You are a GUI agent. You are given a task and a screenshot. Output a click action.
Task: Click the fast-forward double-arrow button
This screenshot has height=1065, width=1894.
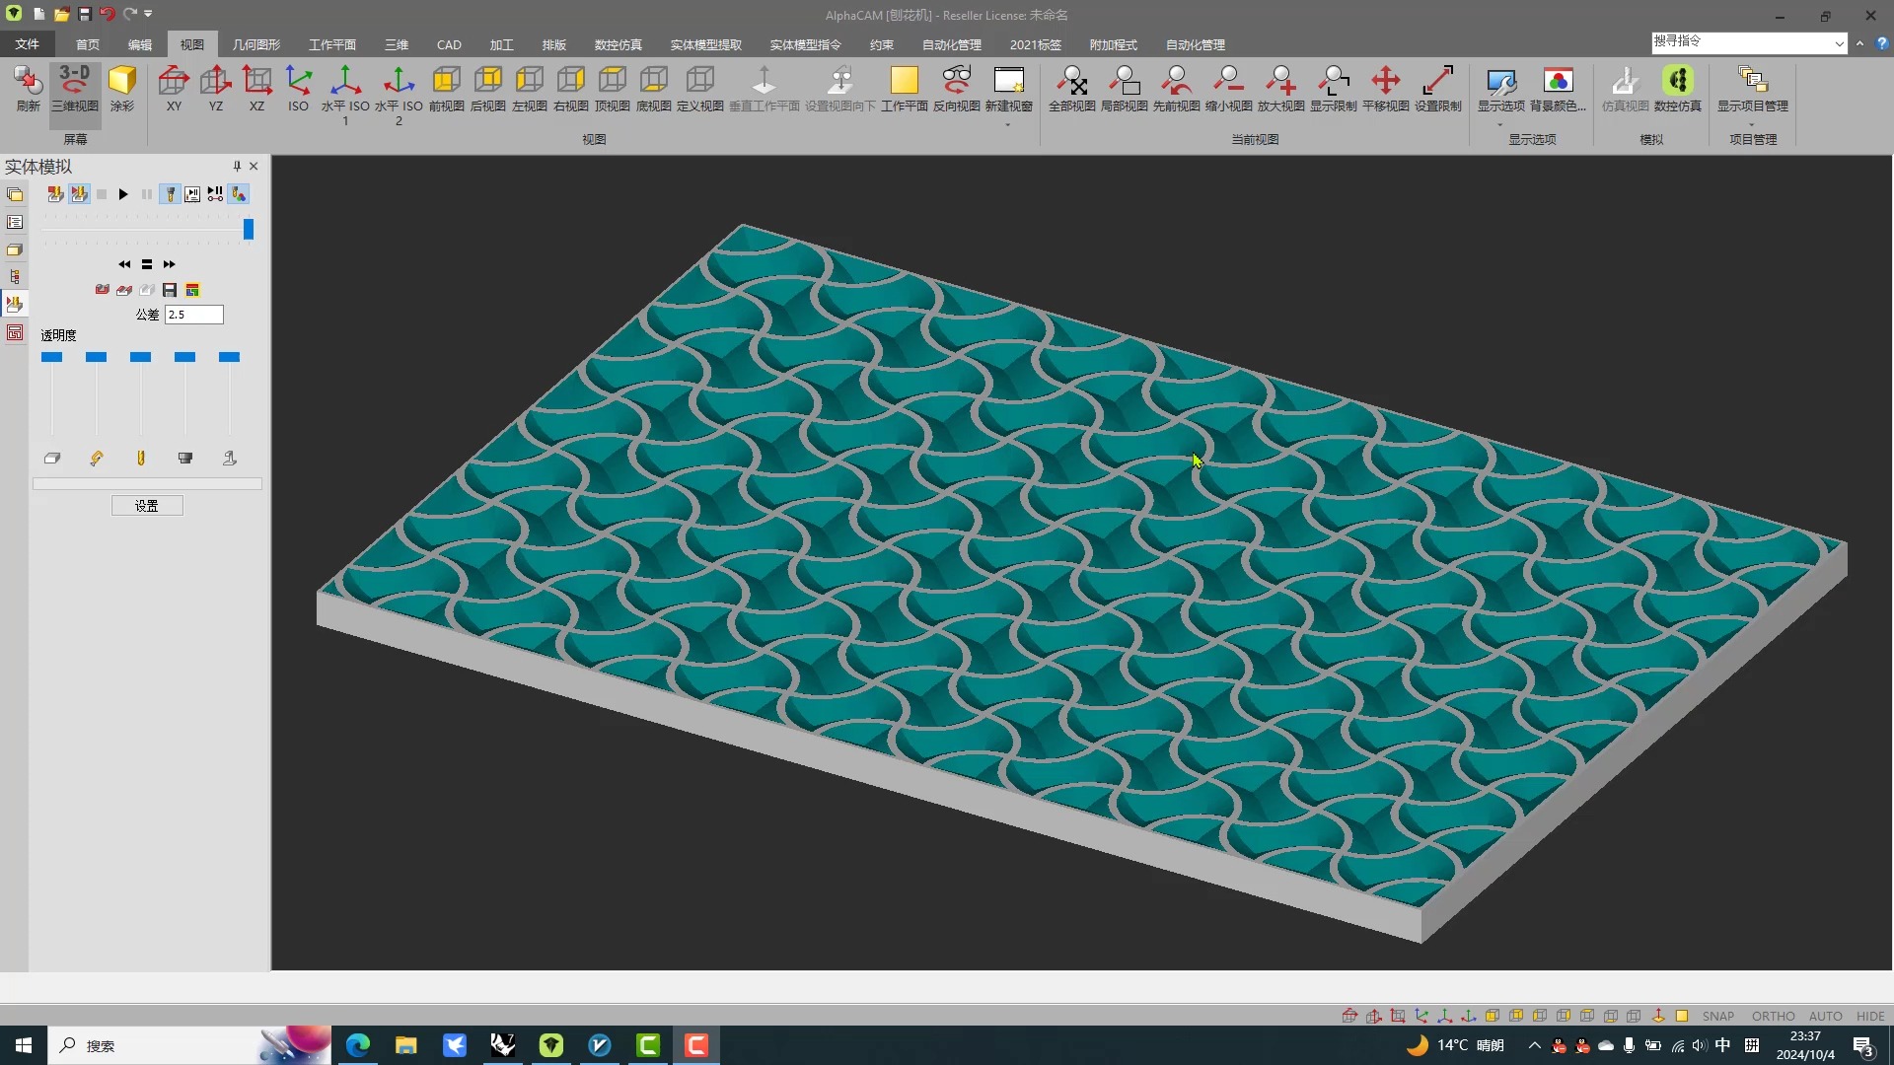[170, 264]
